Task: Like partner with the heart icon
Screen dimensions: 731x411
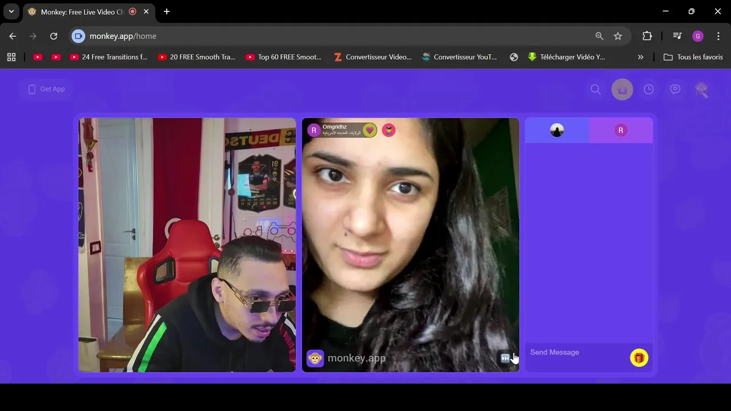Action: (369, 130)
